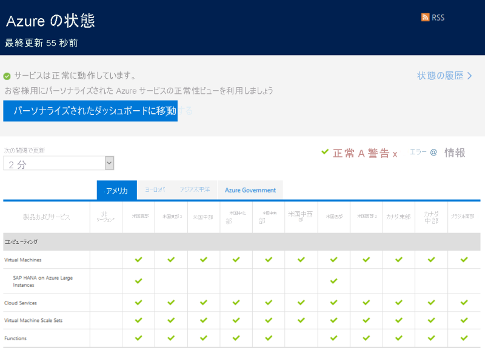The image size is (485, 348).
Task: Click the カナダ東部 column header
Action: [x=398, y=217]
